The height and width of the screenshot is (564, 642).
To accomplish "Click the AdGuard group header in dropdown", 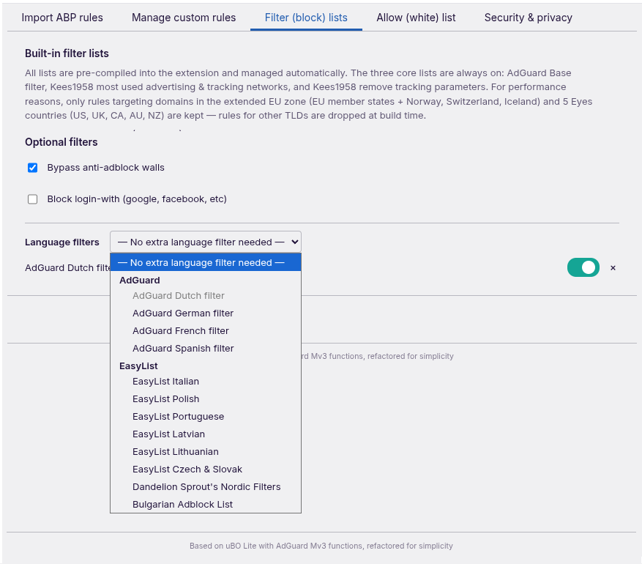I will pos(140,280).
